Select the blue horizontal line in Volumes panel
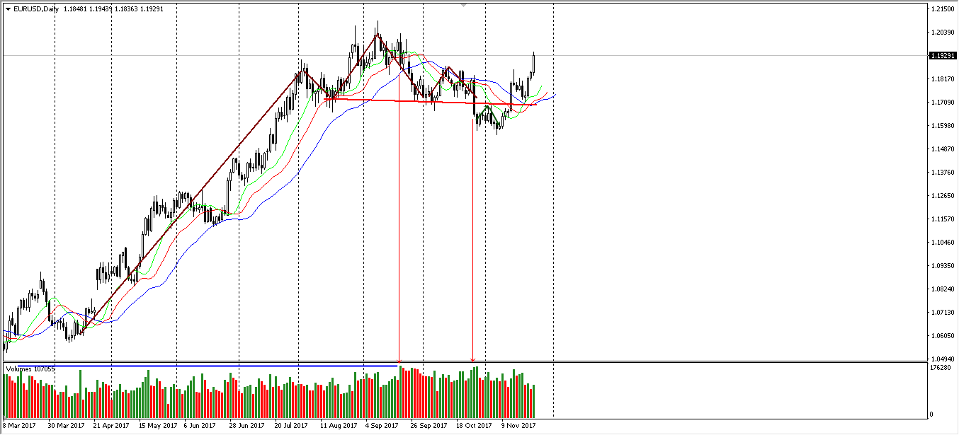 point(212,366)
